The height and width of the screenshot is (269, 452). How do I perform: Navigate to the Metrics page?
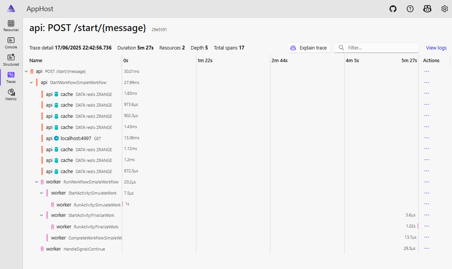point(11,94)
